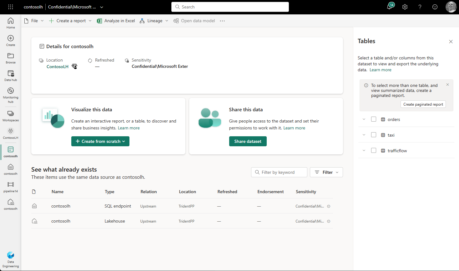Sort by the Sensitivity column header

(306, 192)
